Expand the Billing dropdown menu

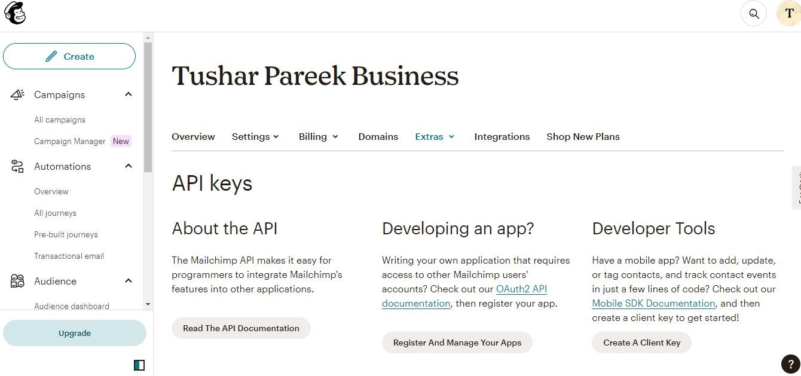[x=319, y=137]
